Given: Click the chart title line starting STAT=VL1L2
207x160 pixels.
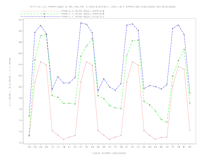Looking at the screenshot, I should (103, 7).
